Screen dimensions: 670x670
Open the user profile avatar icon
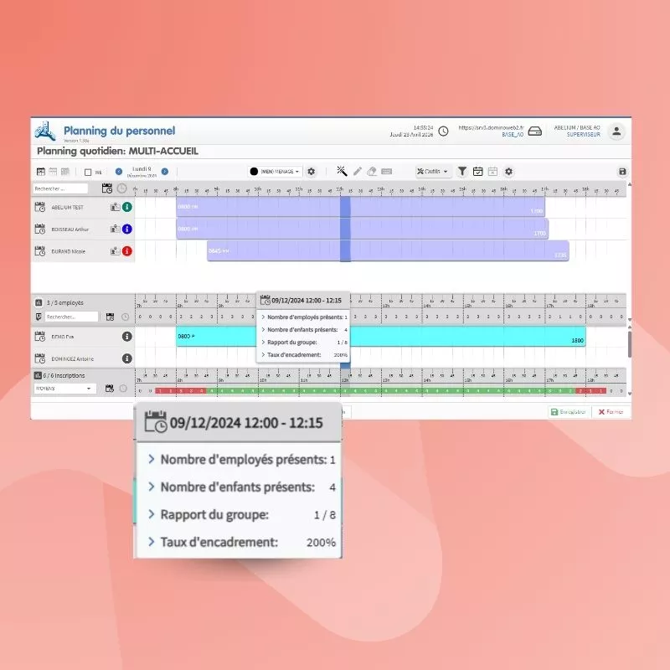(616, 131)
